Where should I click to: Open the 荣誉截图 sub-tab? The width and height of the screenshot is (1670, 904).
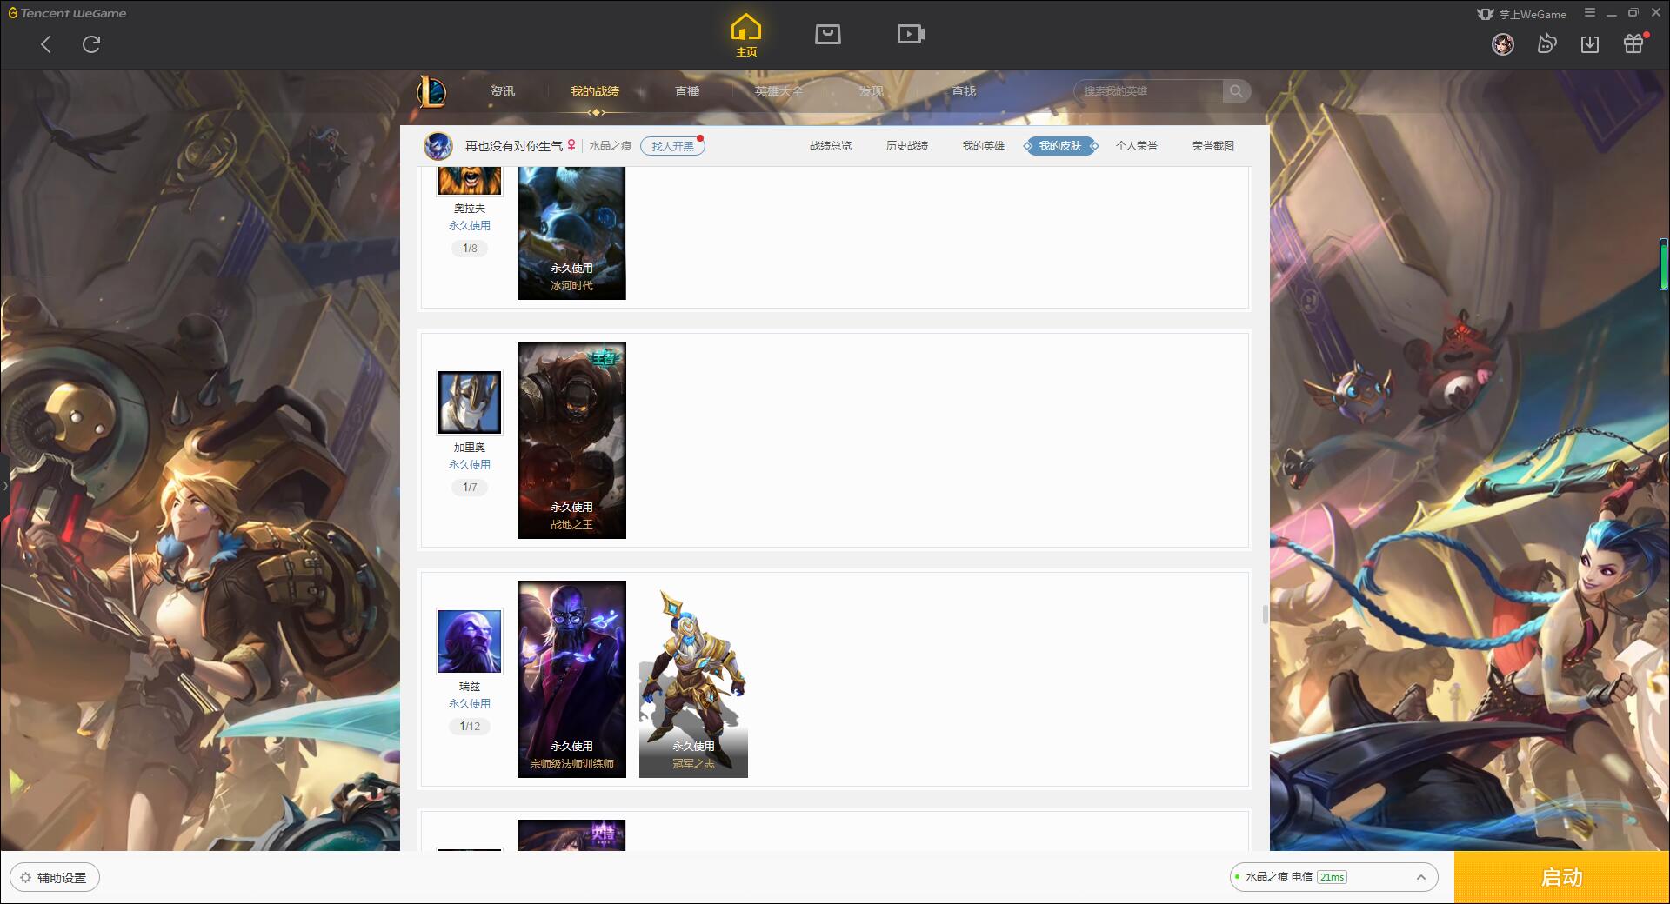pos(1213,146)
